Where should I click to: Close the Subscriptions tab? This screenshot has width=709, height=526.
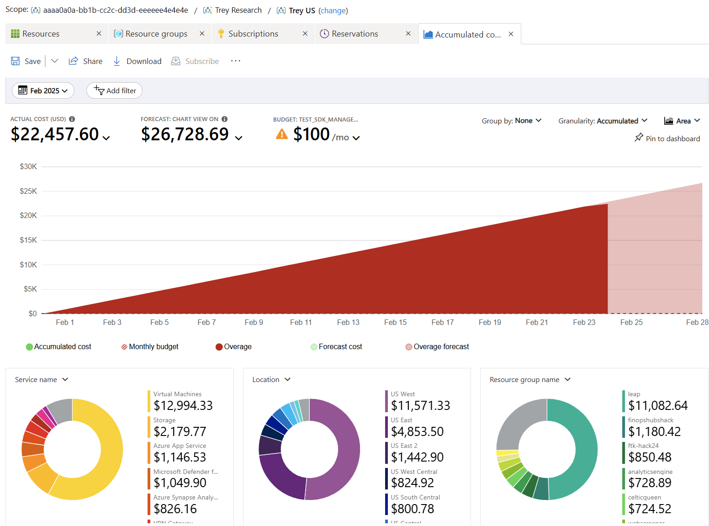(x=305, y=34)
